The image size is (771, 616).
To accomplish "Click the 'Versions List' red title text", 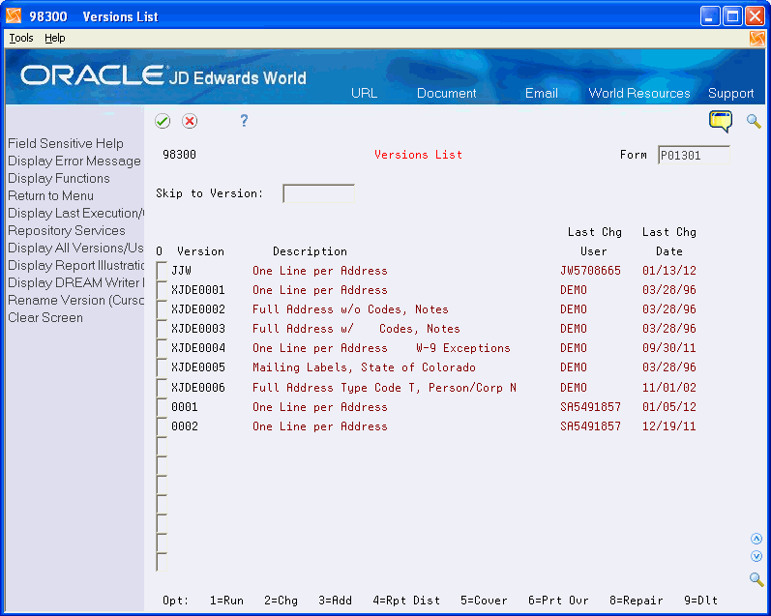I will (418, 155).
